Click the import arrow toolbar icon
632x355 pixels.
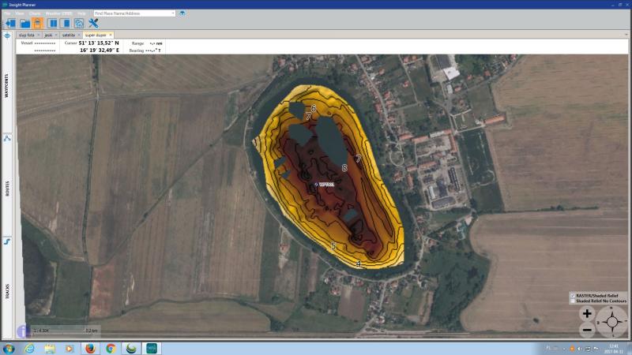click(10, 24)
